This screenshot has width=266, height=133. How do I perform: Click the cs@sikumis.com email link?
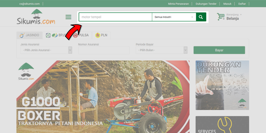29,4
